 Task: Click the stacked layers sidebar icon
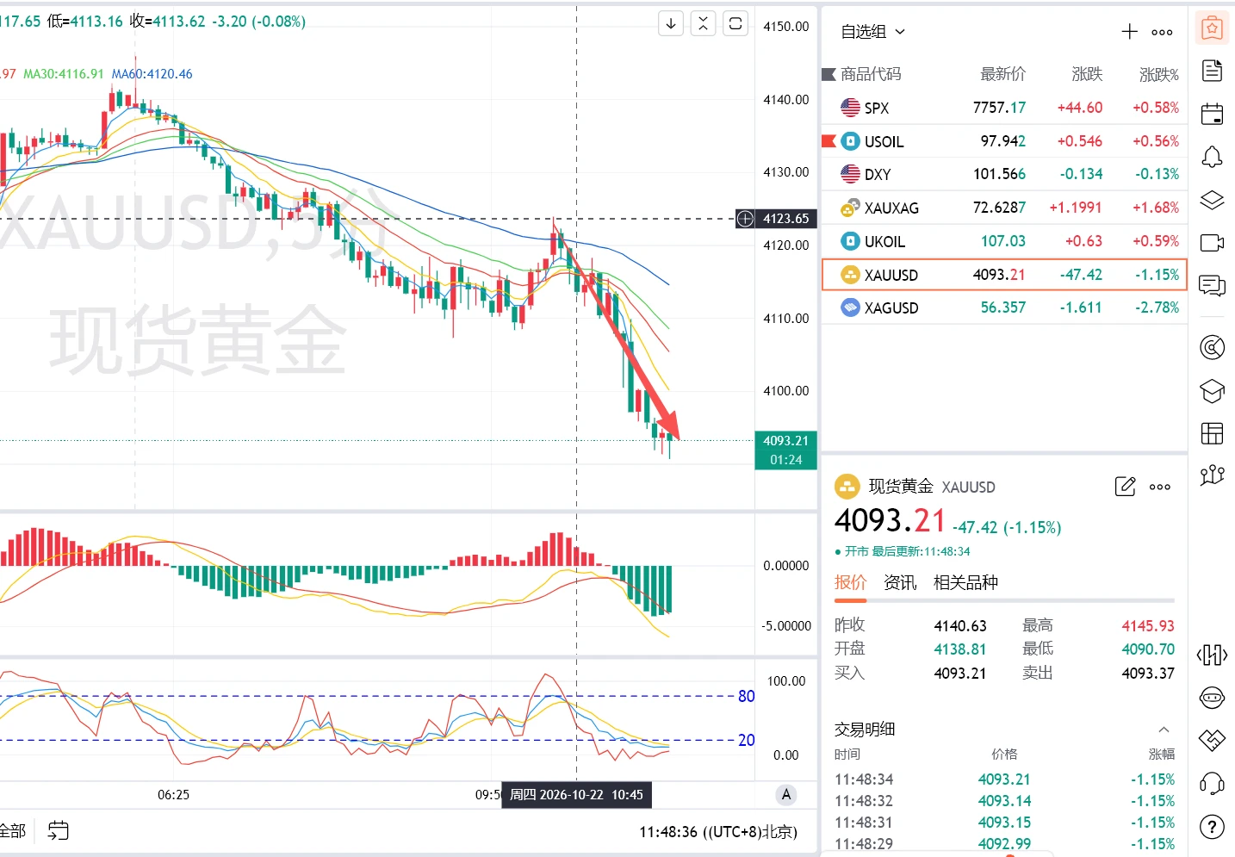(1212, 200)
